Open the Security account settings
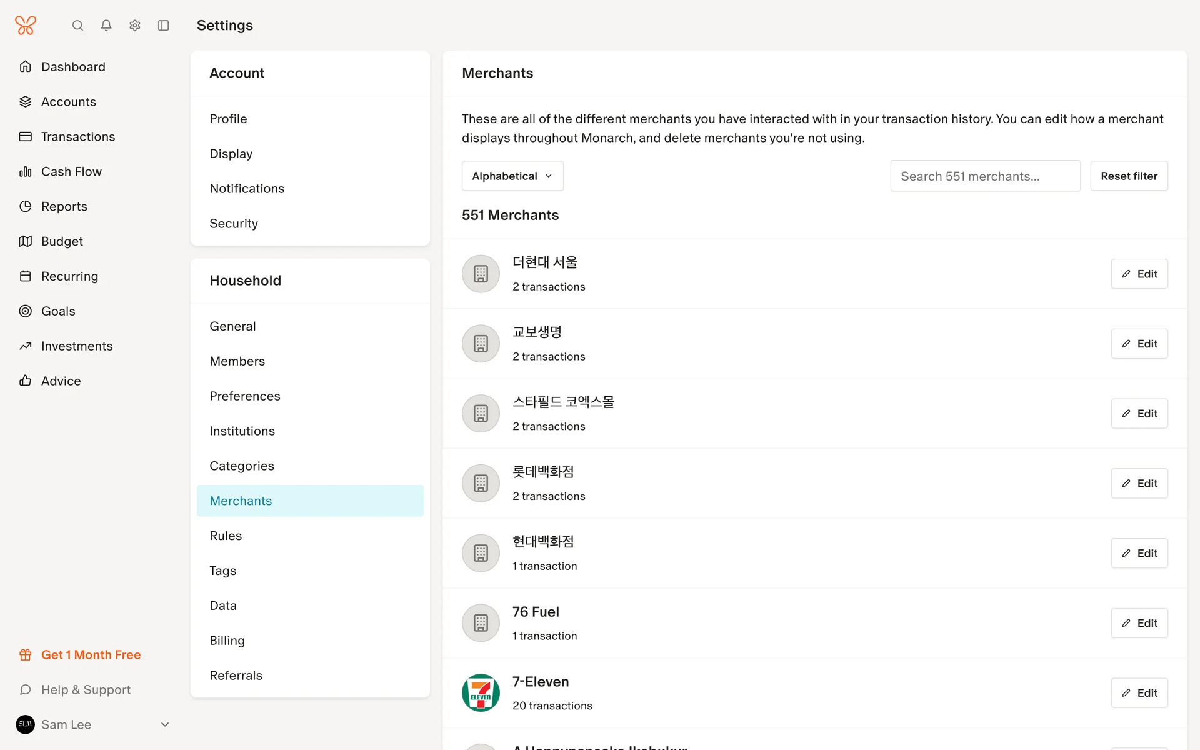The image size is (1200, 750). click(x=234, y=224)
